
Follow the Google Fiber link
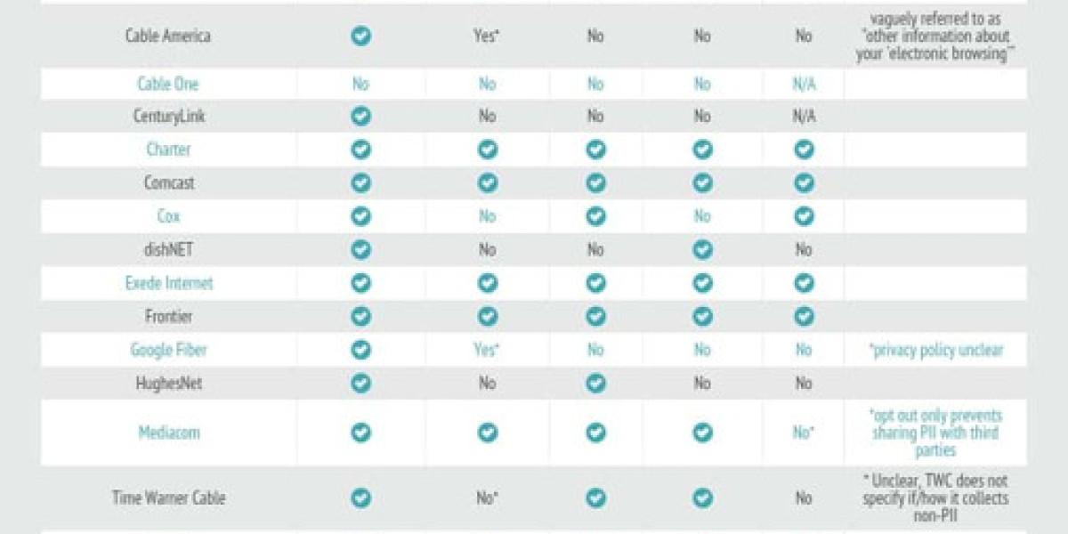(168, 350)
